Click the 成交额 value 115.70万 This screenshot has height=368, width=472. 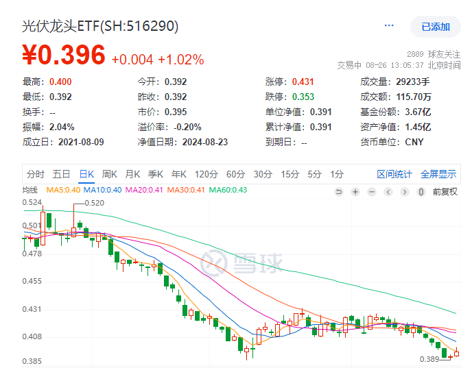click(x=414, y=97)
